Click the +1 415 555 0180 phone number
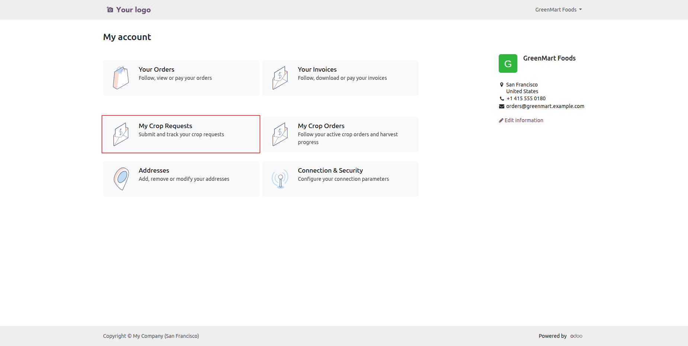 pos(526,98)
